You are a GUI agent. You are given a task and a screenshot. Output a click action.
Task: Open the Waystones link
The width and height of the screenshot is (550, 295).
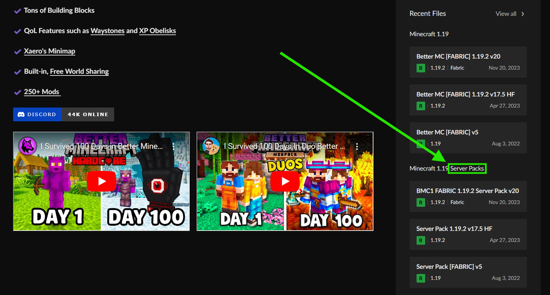click(107, 31)
